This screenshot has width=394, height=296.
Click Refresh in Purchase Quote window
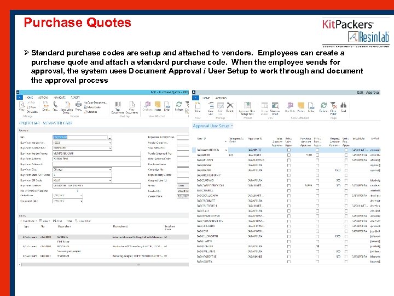click(x=179, y=106)
